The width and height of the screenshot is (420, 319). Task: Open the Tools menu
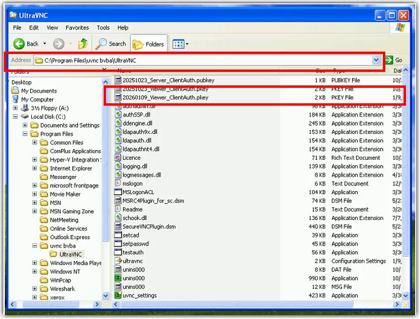pos(103,28)
